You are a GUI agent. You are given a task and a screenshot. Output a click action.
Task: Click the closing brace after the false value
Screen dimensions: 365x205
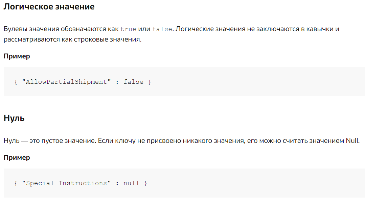tap(150, 82)
